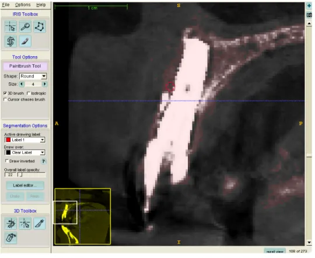Image resolution: width=315 pixels, height=258 pixels.
Task: Click the Paintbrush Tool title label
Action: point(25,66)
